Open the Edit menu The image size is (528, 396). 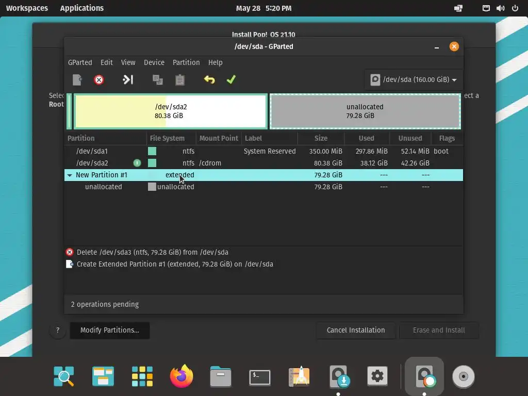coord(106,62)
